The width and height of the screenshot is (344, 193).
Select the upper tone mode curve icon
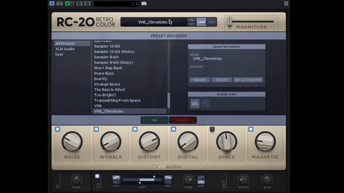pos(201,177)
